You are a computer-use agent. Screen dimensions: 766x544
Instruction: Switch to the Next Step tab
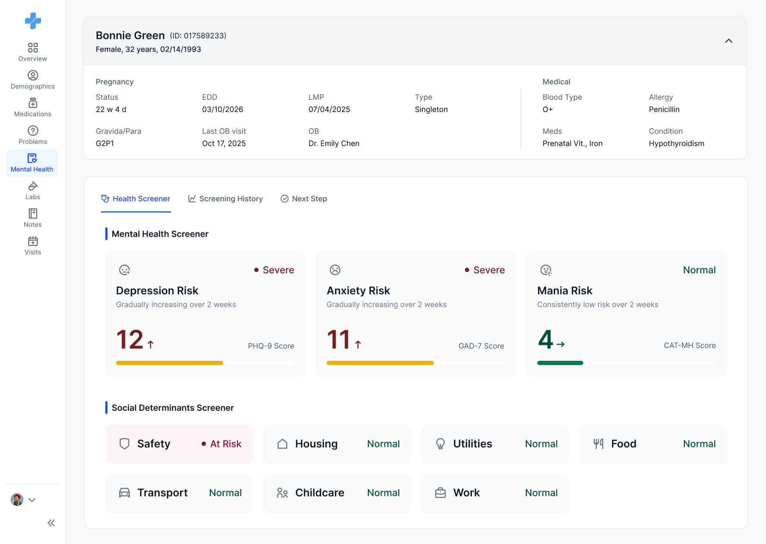point(304,199)
